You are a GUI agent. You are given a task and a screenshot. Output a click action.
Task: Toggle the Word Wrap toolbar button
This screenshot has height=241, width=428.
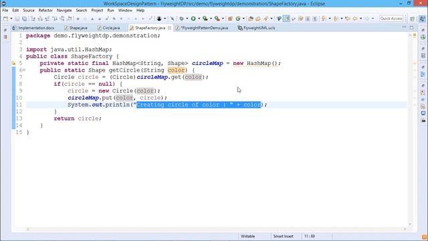click(294, 19)
